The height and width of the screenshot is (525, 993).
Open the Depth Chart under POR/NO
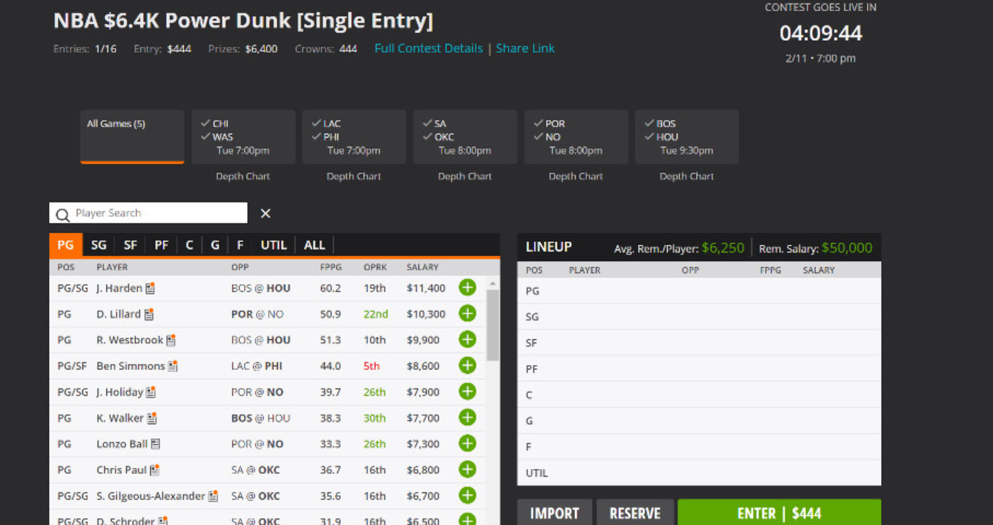576,176
